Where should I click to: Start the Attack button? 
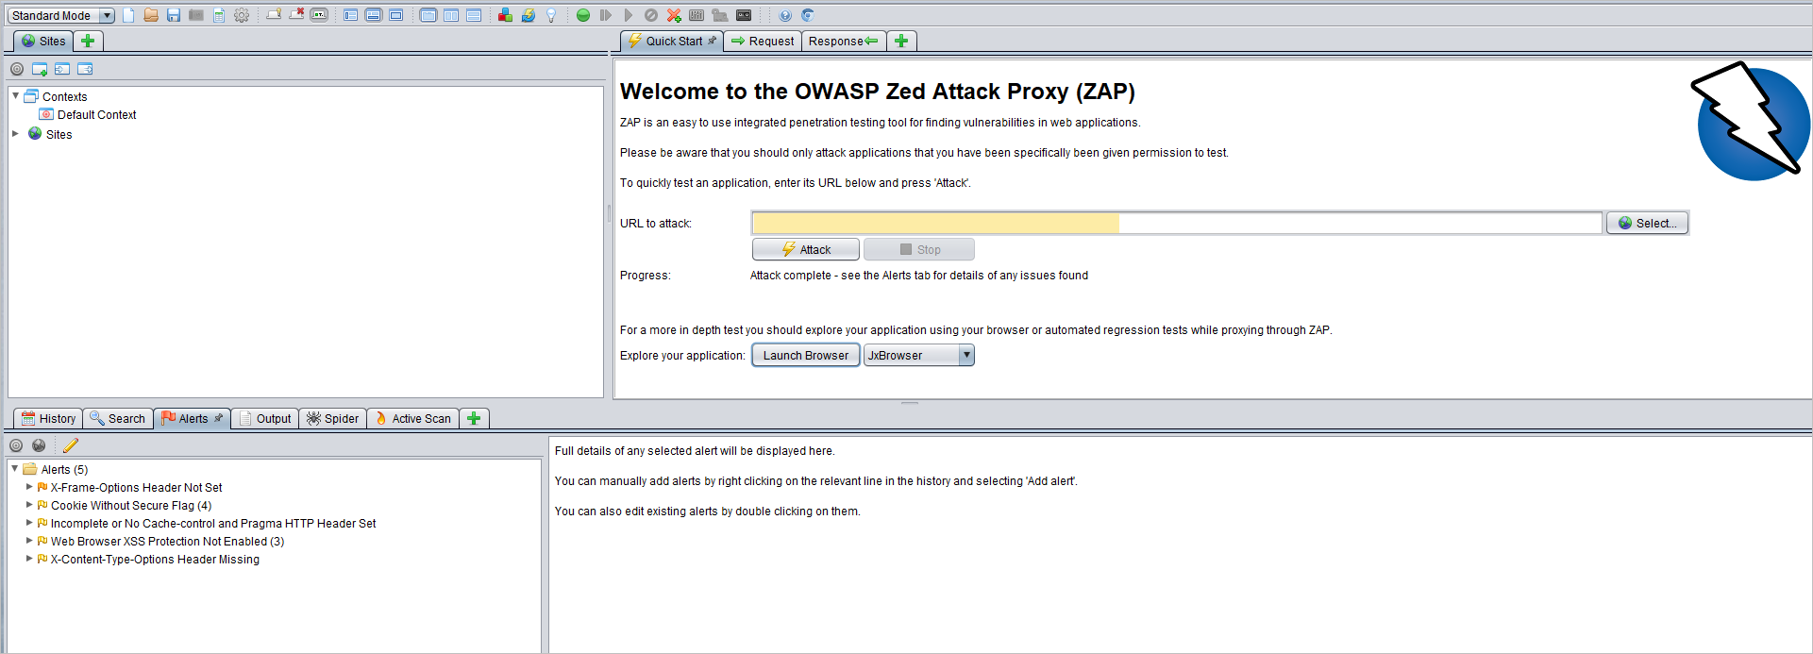806,249
